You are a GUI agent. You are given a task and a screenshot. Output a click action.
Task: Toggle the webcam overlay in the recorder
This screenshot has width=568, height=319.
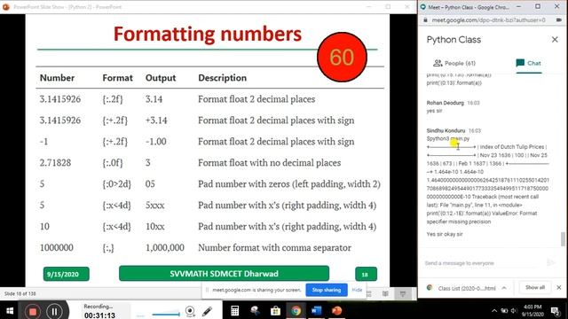click(190, 311)
